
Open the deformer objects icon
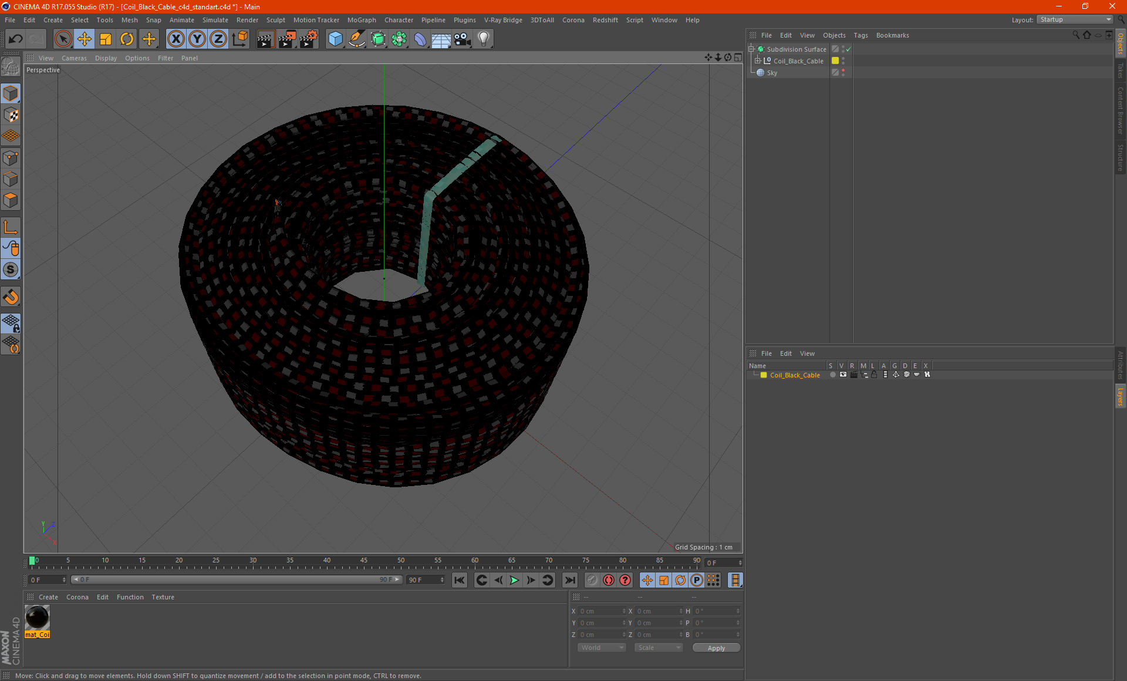tap(420, 39)
